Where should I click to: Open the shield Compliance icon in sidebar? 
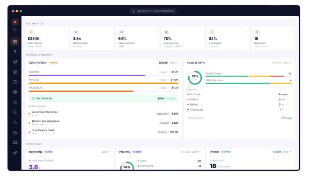(15, 113)
